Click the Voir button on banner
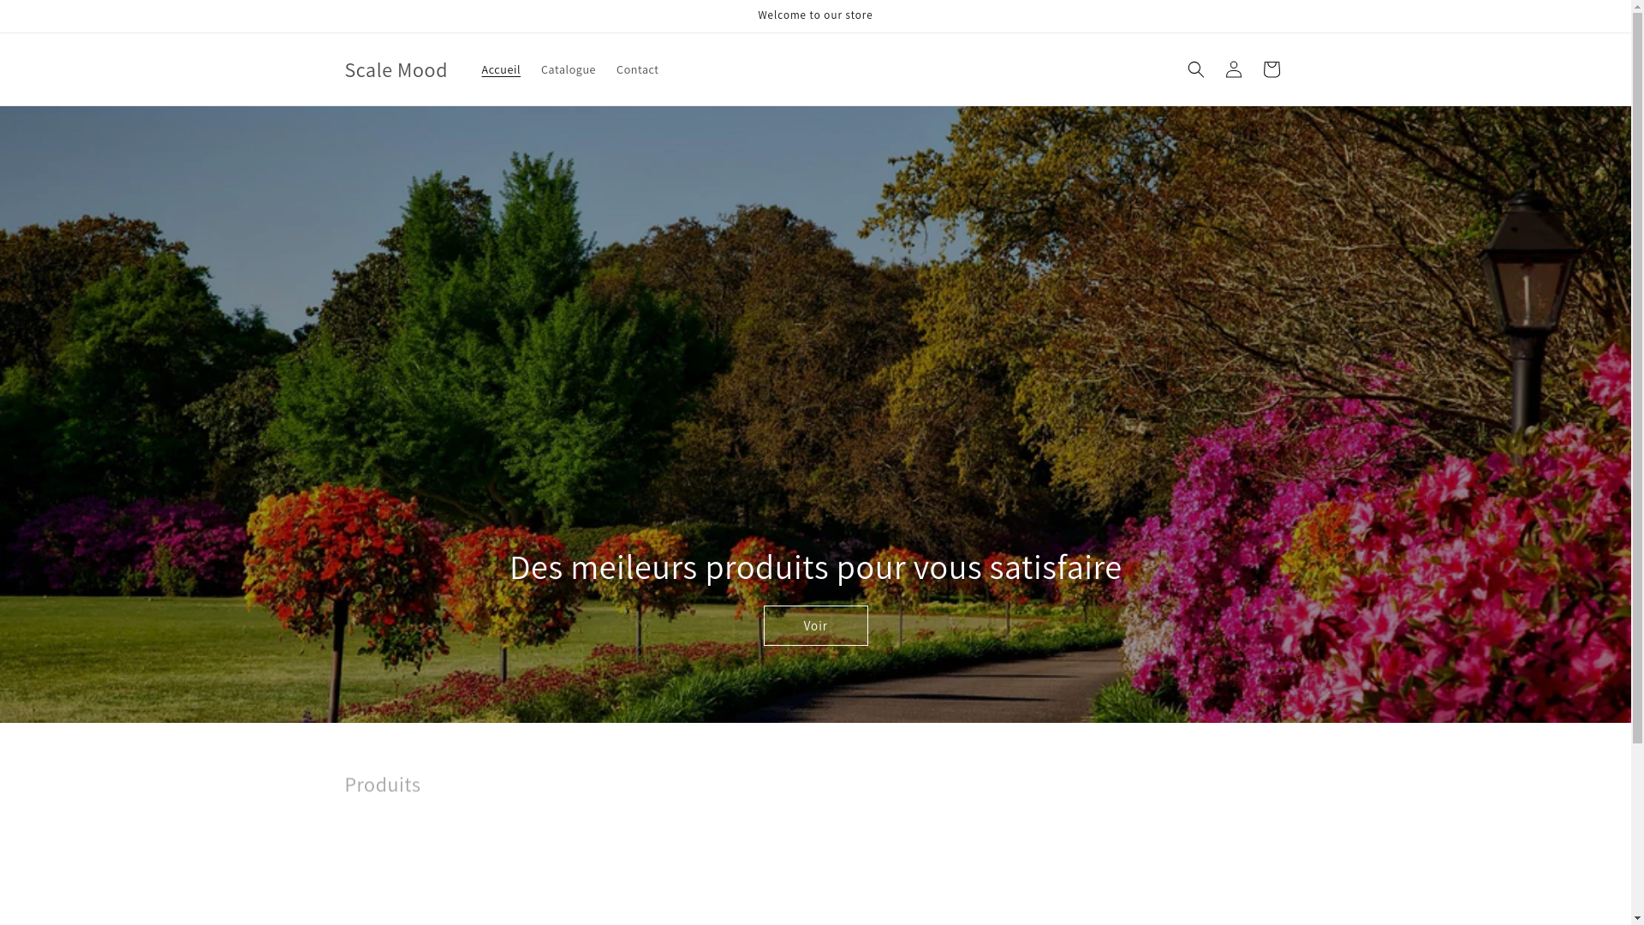This screenshot has height=925, width=1644. click(815, 625)
